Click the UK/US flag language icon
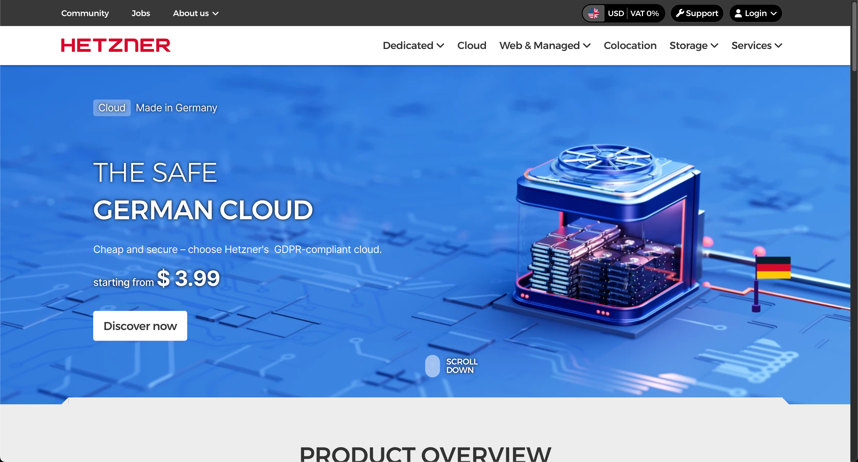This screenshot has width=858, height=462. click(x=593, y=13)
